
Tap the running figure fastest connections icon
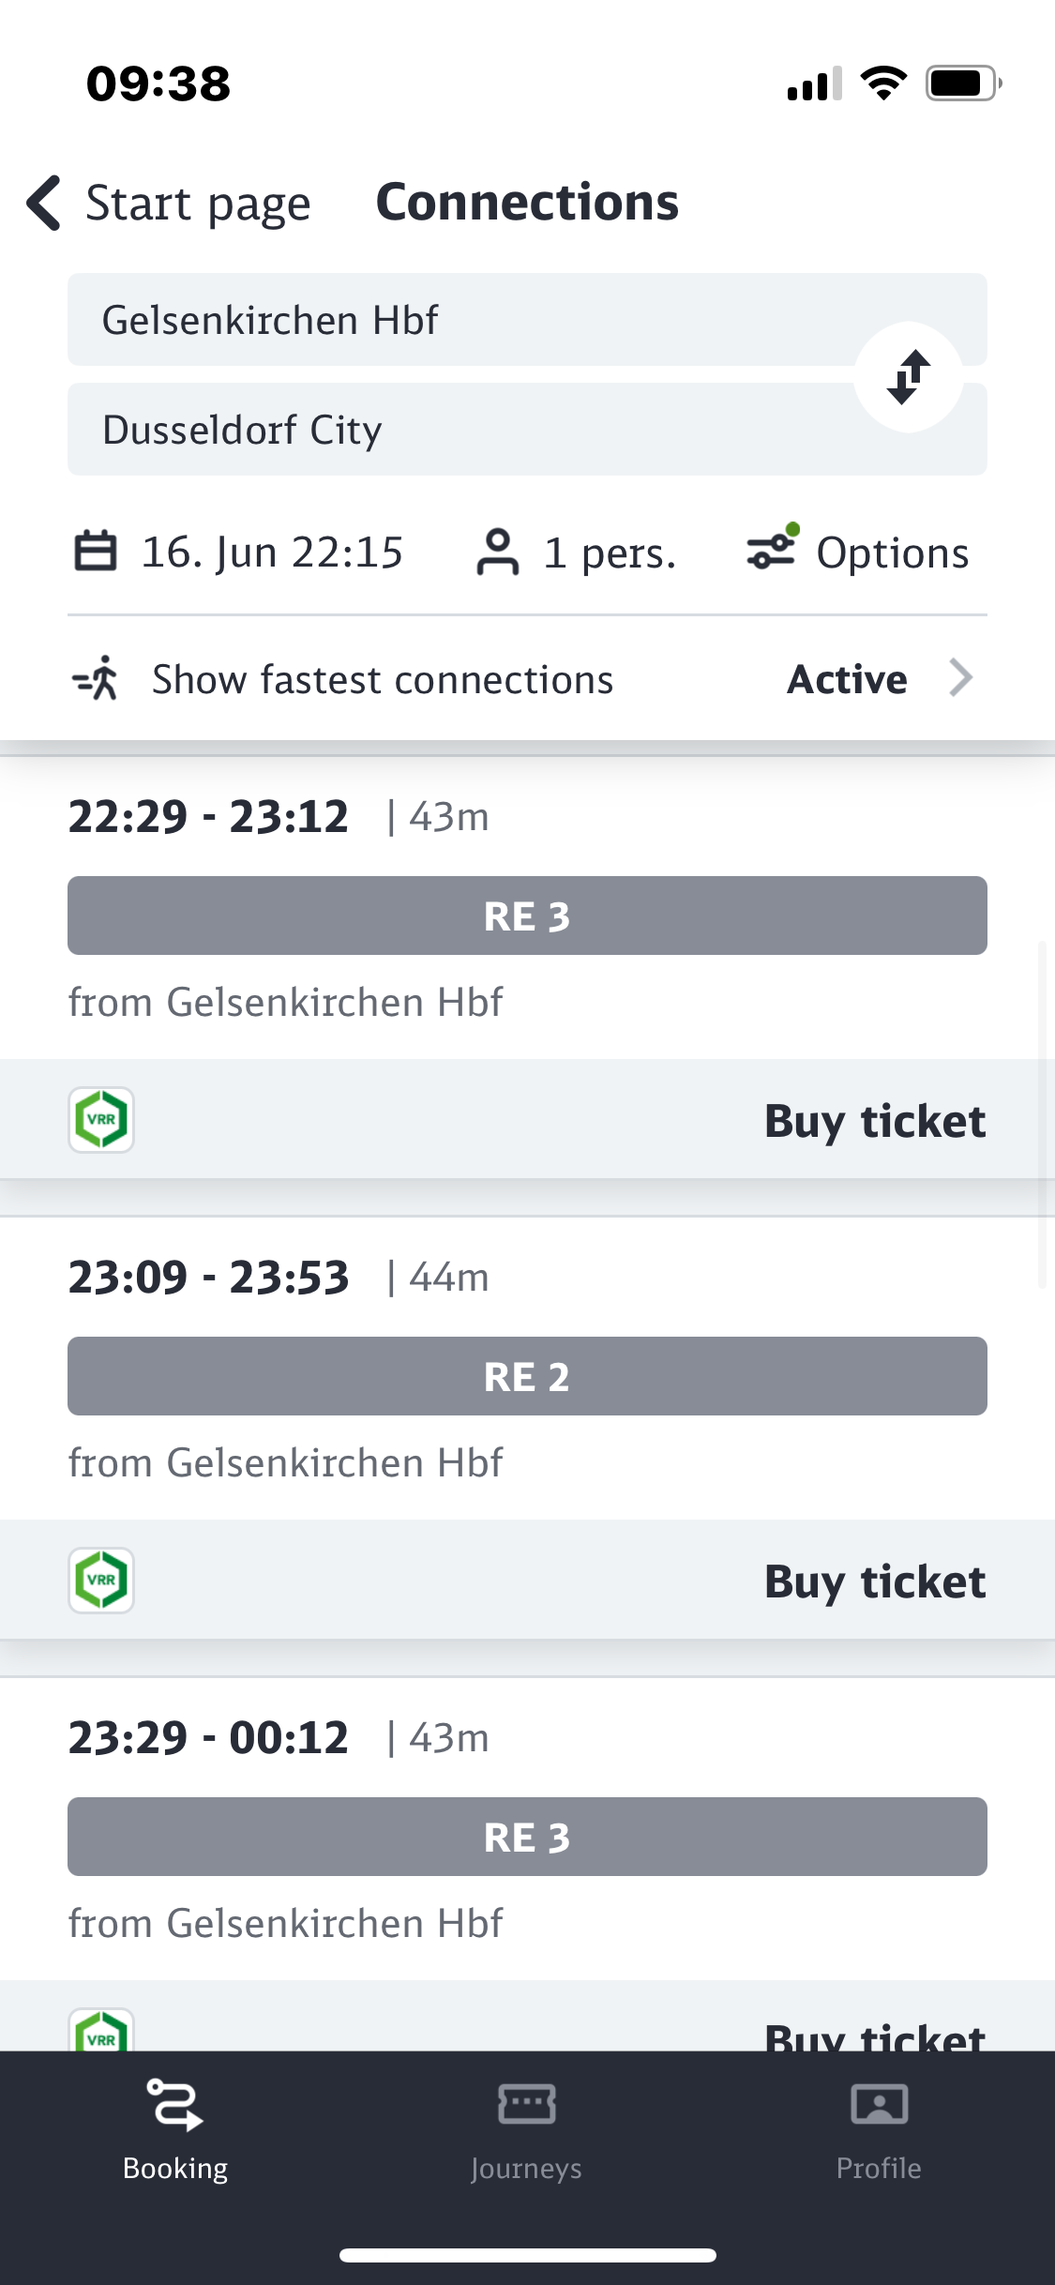pyautogui.click(x=97, y=678)
